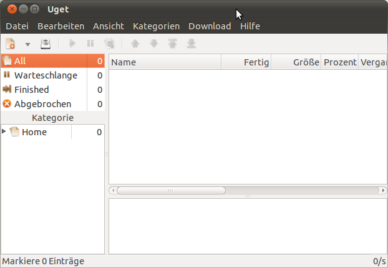
Task: Click the Kategorie column header
Action: pyautogui.click(x=52, y=118)
